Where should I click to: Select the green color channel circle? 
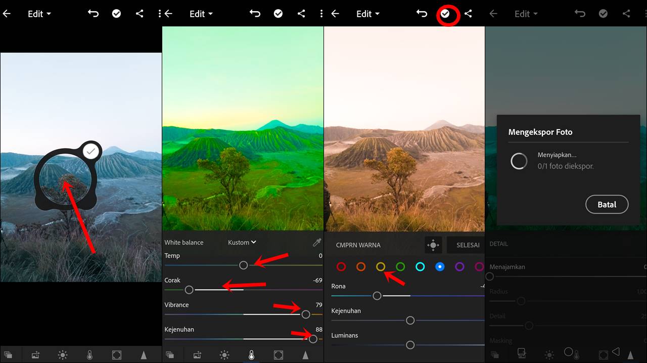click(x=400, y=267)
